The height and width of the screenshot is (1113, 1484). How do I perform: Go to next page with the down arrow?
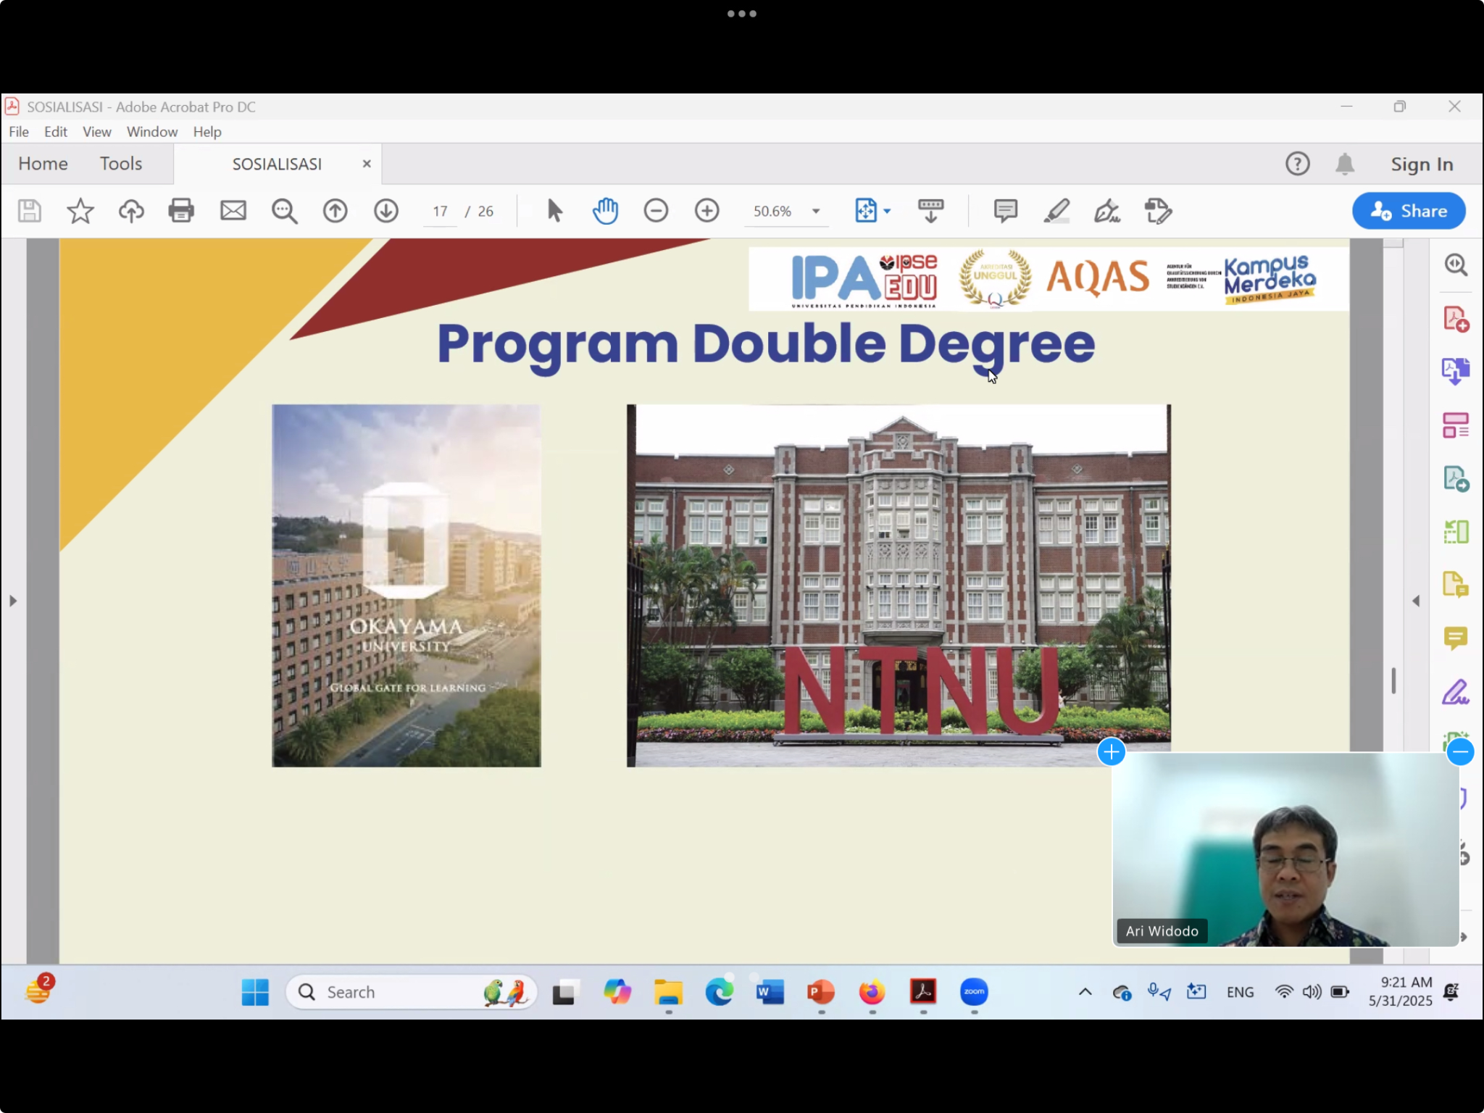[386, 211]
